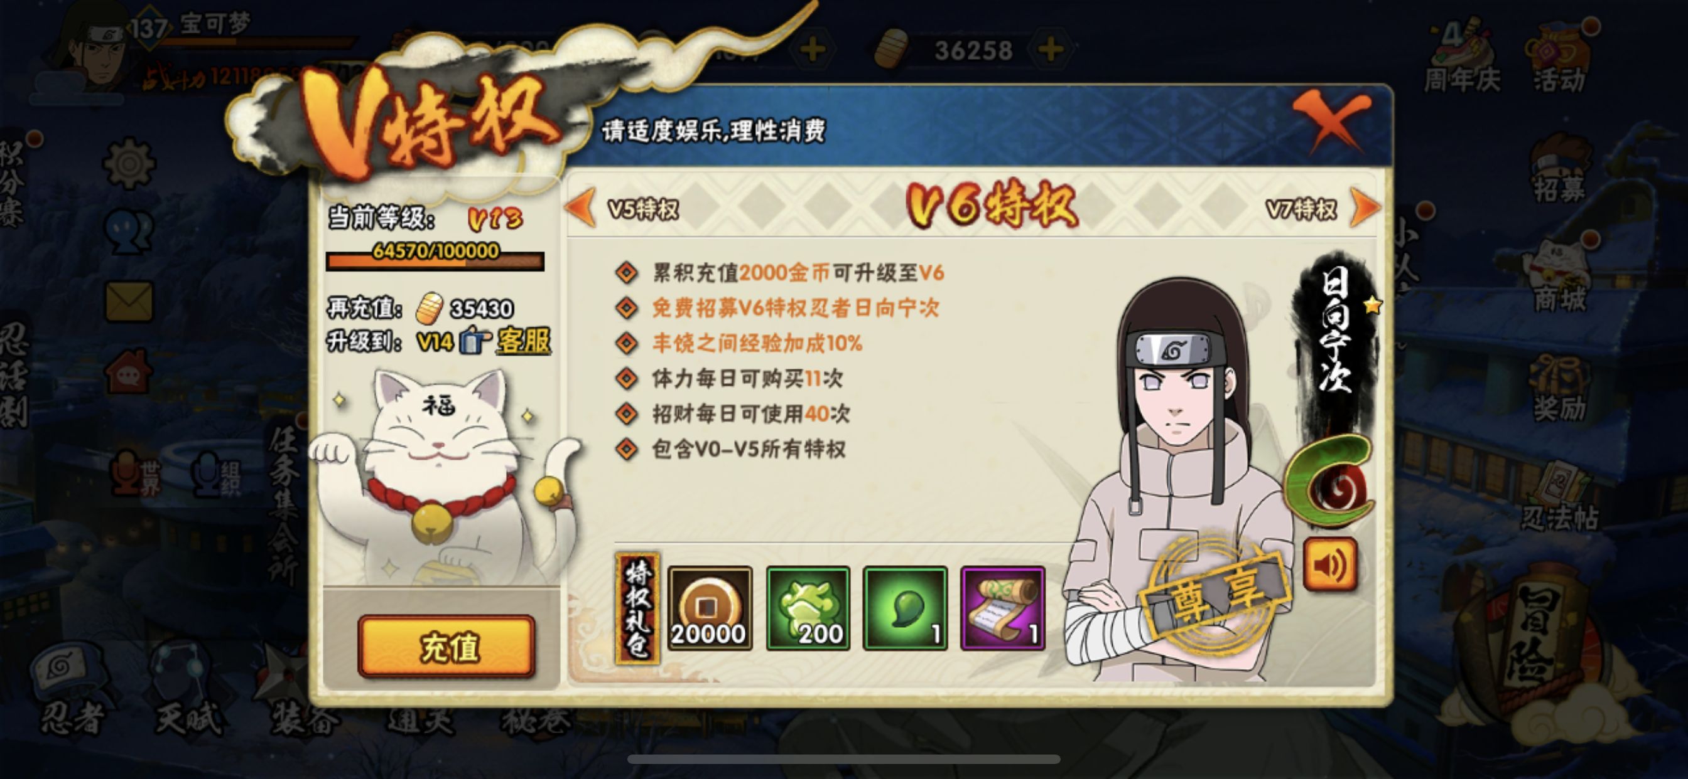Add gold with plus next to 36258
This screenshot has height=779, width=1688.
[1051, 49]
